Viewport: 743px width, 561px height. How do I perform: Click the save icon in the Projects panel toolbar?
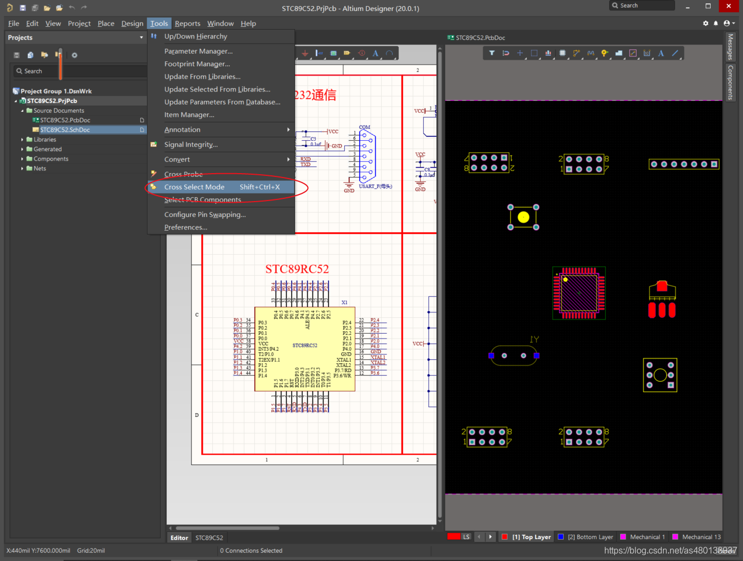[16, 55]
